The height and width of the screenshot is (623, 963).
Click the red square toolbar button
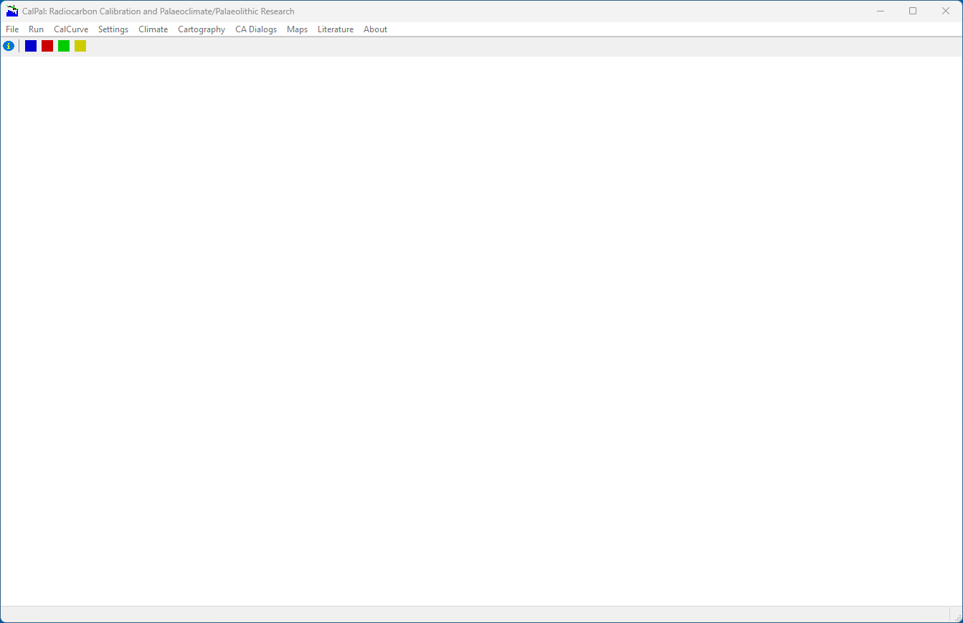[x=47, y=46]
